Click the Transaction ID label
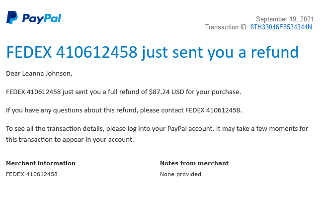Viewport: 323px width, 200px height. pyautogui.click(x=227, y=27)
